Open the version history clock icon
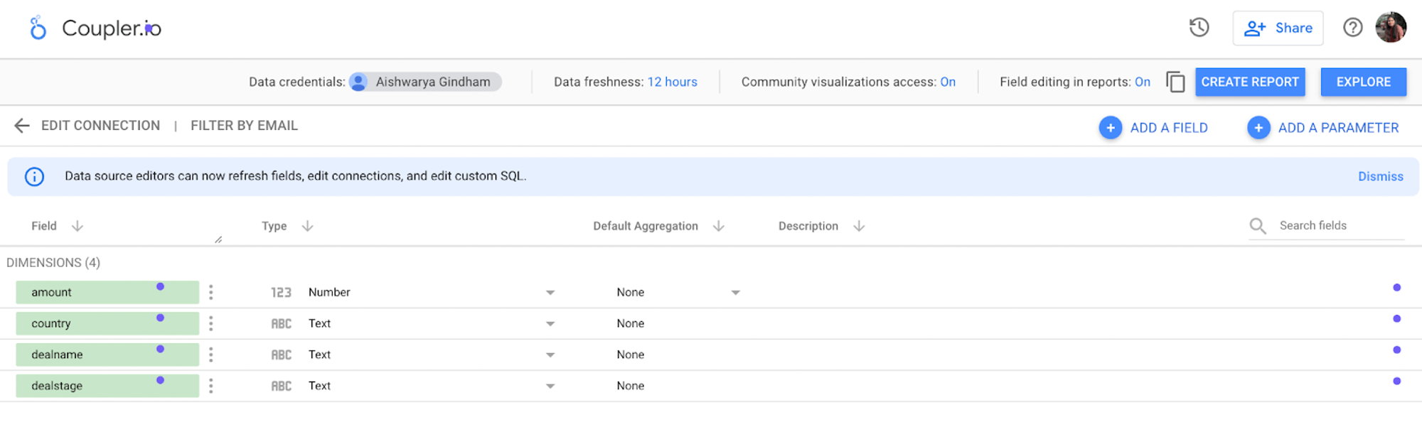The image size is (1422, 432). tap(1199, 28)
